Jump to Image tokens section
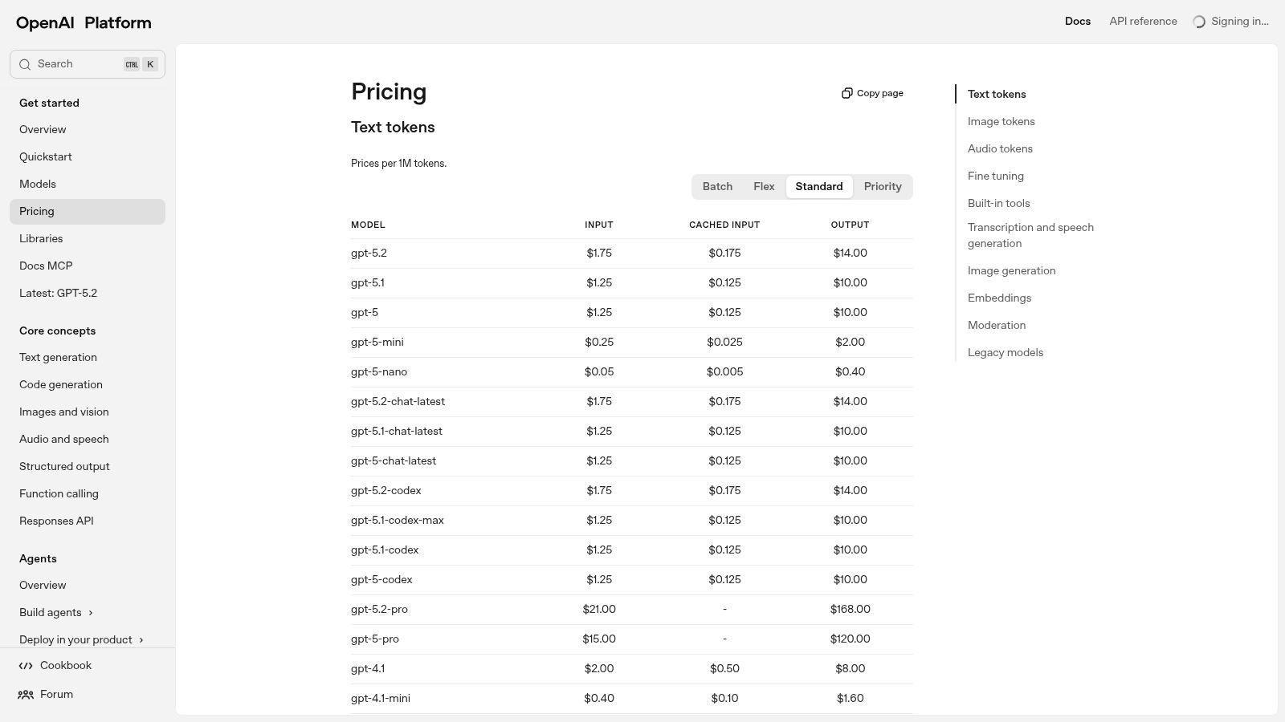This screenshot has width=1285, height=722. pyautogui.click(x=1001, y=122)
